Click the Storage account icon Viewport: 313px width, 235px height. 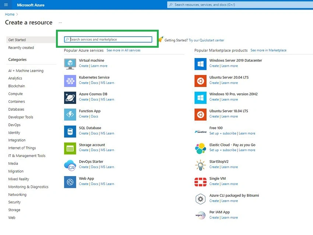70,148
